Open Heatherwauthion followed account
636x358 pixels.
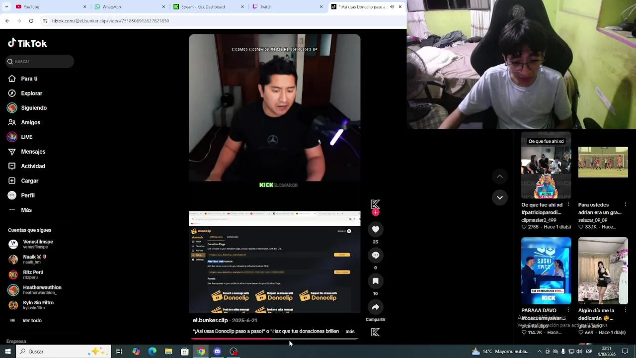click(x=35, y=290)
